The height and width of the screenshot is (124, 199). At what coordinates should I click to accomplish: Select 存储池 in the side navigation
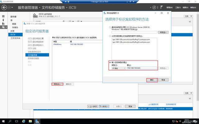click(15, 27)
